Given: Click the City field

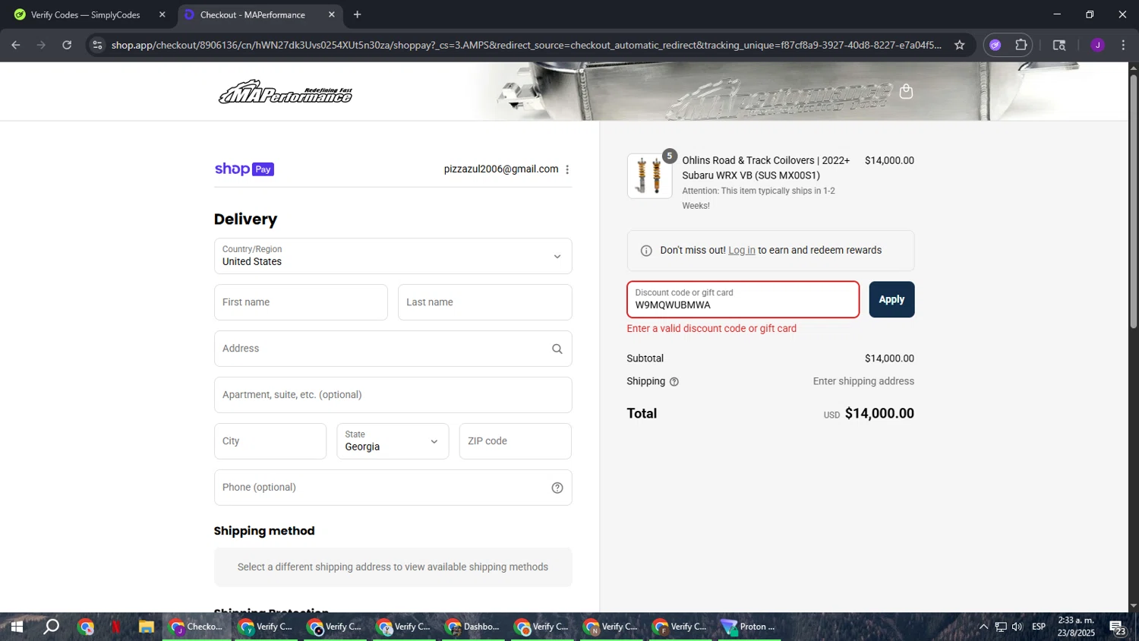Looking at the screenshot, I should [270, 441].
